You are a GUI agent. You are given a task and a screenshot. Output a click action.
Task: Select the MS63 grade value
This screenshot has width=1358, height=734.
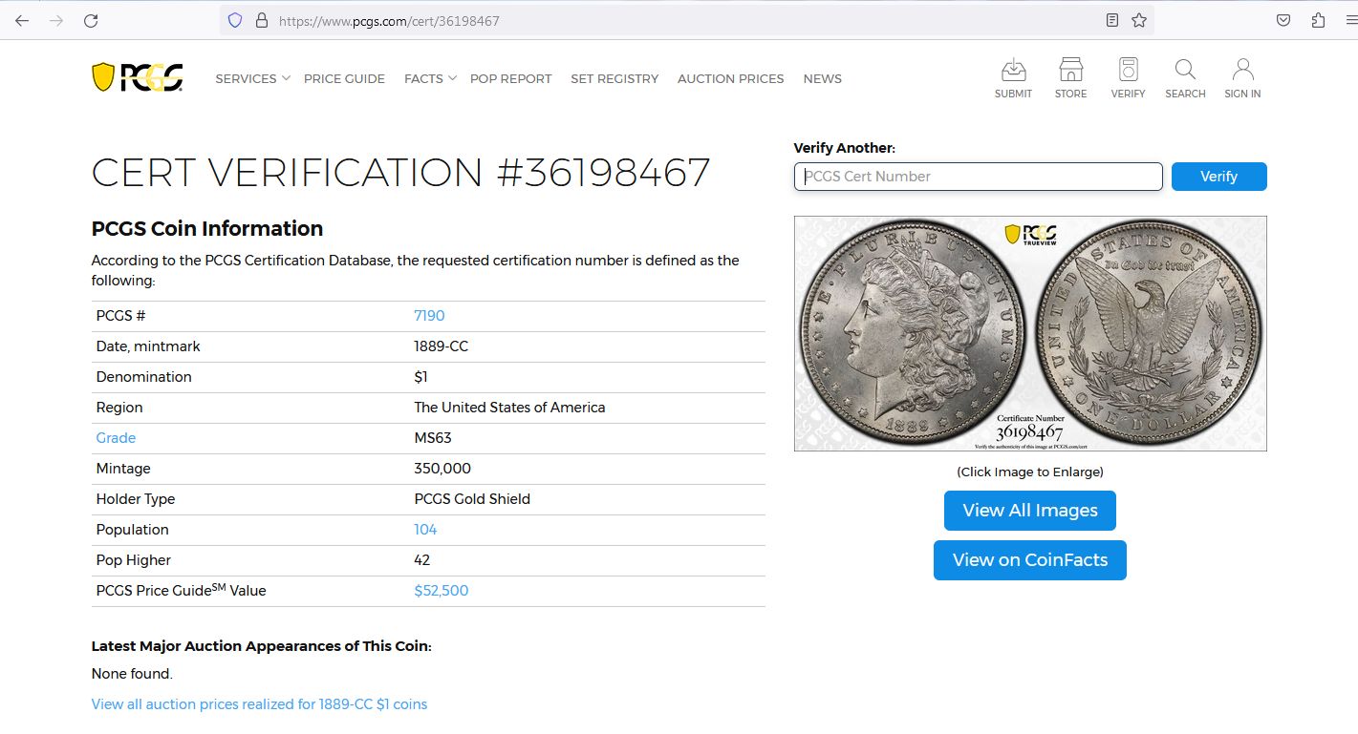coord(433,438)
